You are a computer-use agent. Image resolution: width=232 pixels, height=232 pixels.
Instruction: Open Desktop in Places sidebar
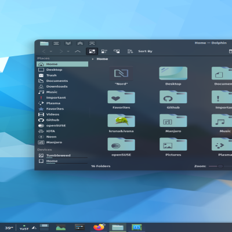62,70
